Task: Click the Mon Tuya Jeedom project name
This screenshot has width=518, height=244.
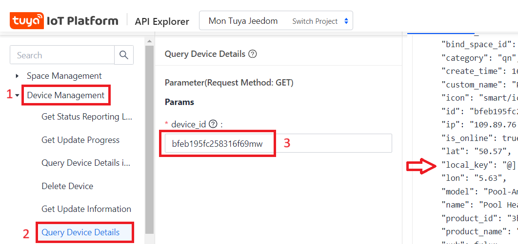Action: 243,21
